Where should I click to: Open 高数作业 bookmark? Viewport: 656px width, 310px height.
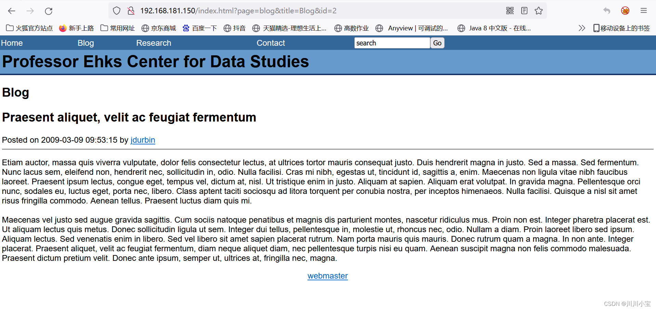[352, 28]
